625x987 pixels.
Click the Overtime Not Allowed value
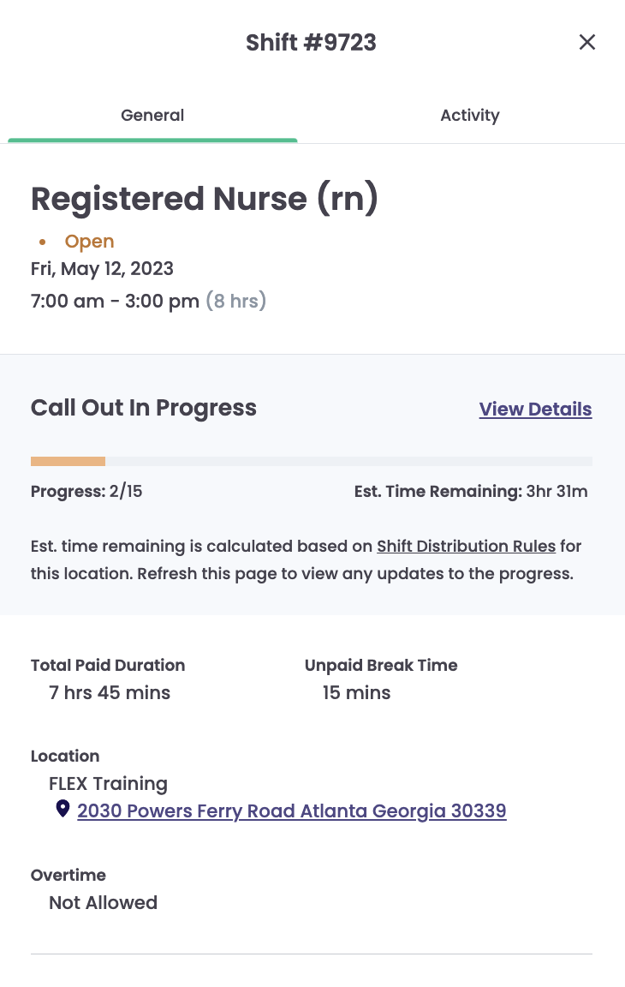(103, 903)
